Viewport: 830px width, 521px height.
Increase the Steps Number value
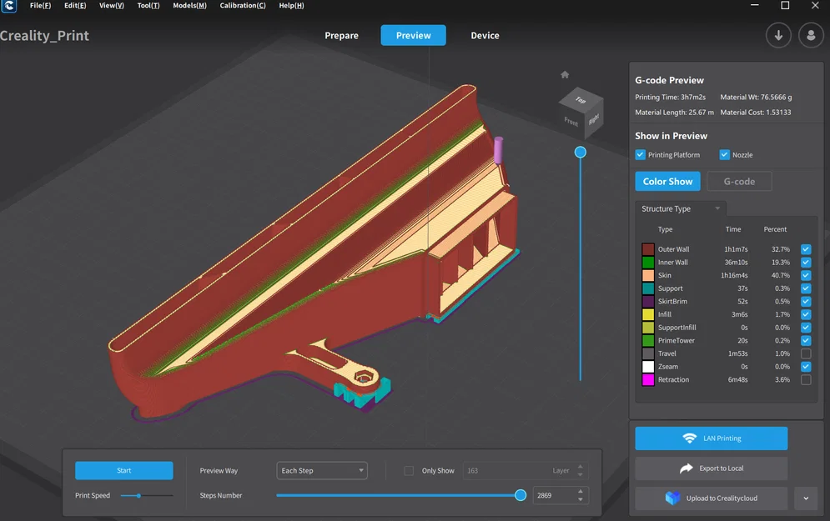pos(580,491)
